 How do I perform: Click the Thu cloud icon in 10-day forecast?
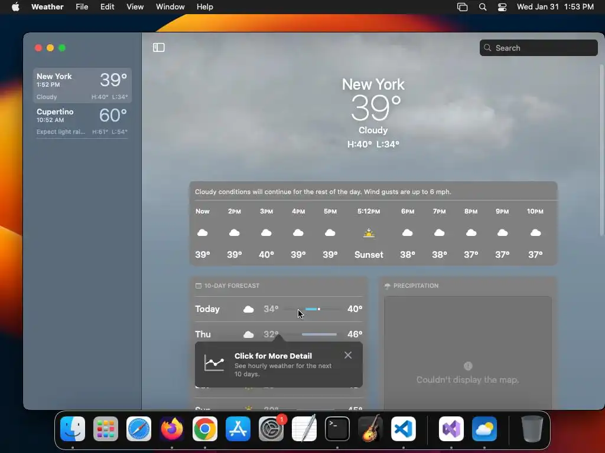click(x=249, y=334)
